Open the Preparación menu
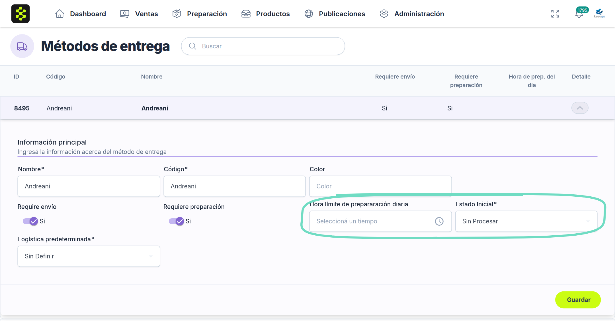The image size is (615, 321). click(200, 14)
